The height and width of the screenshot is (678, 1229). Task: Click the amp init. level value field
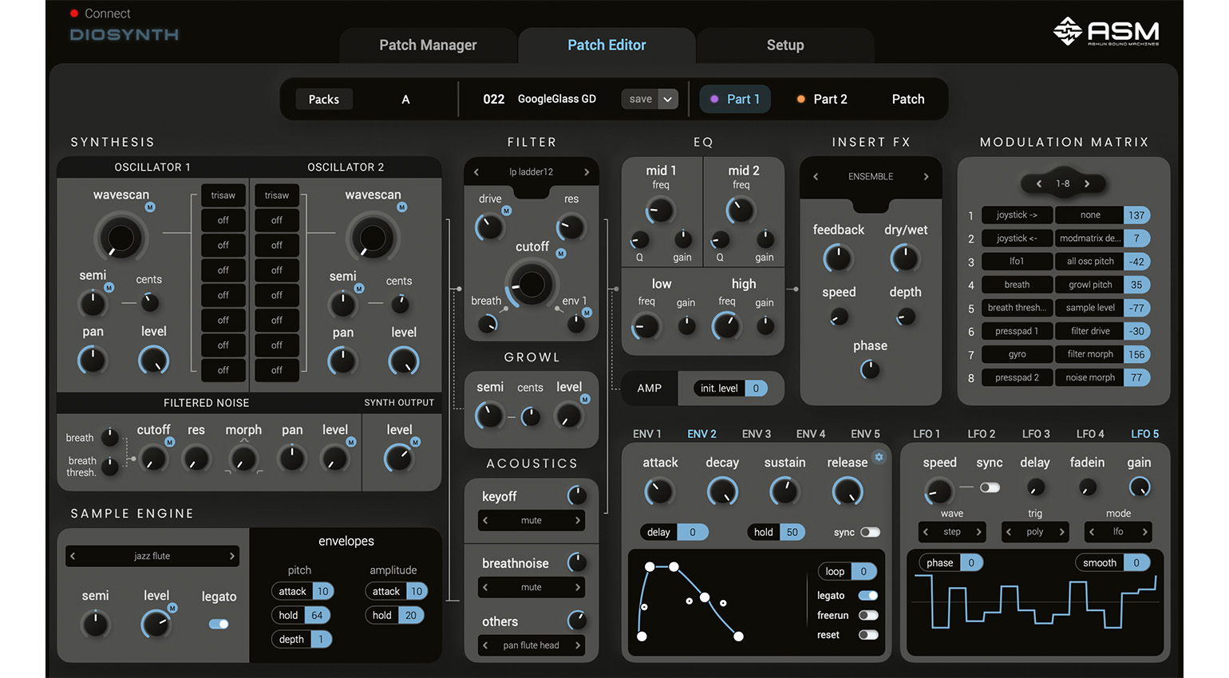point(756,388)
